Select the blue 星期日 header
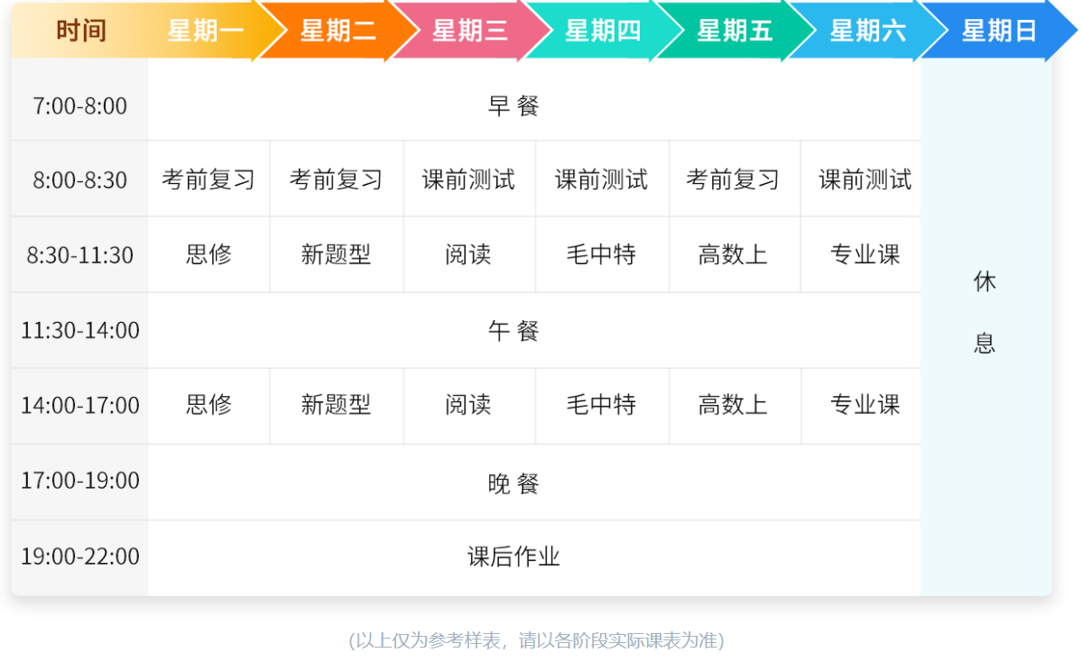The width and height of the screenshot is (1082, 662). click(998, 31)
